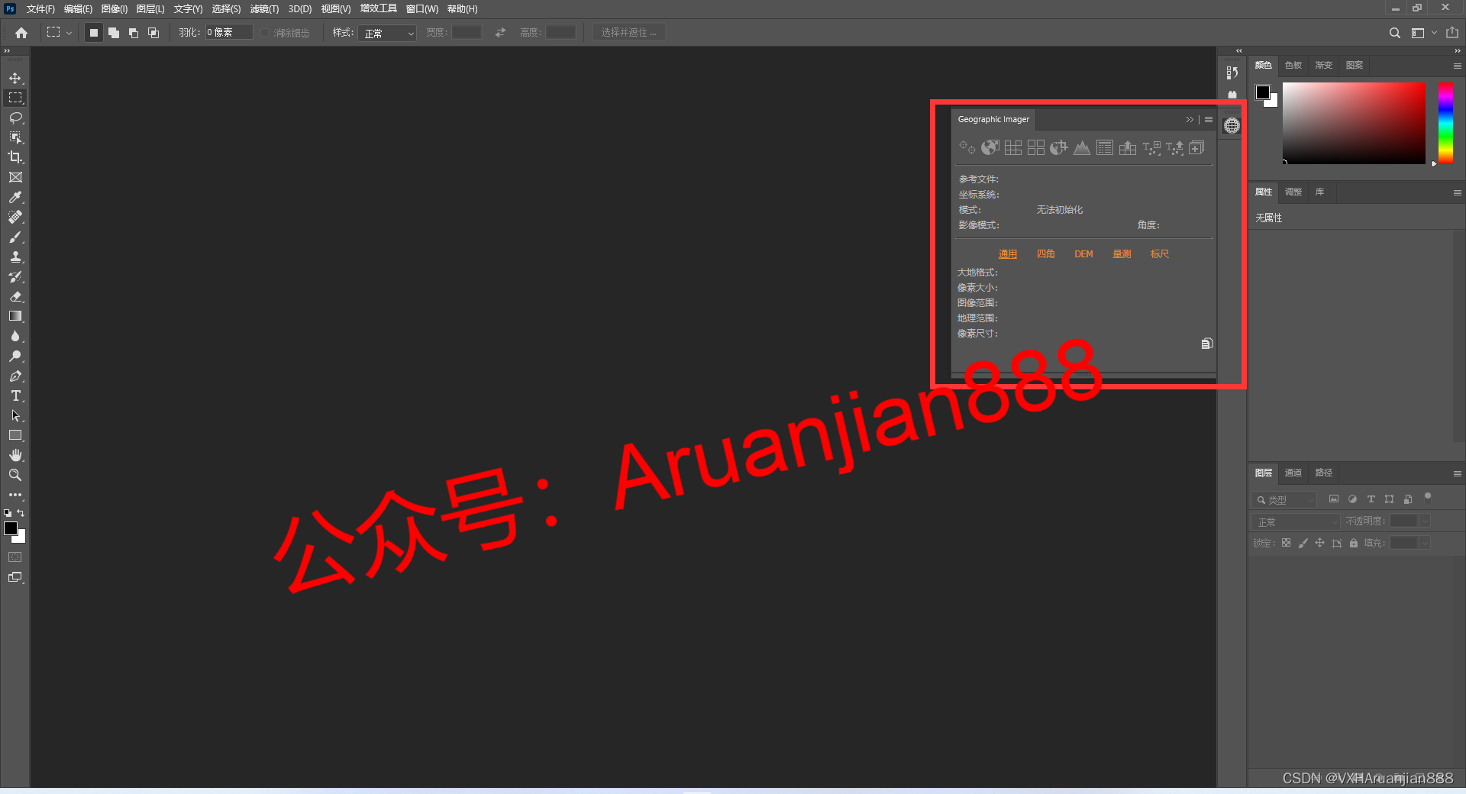
Task: Click the table list icon in Geographic Imager
Action: [x=1105, y=147]
